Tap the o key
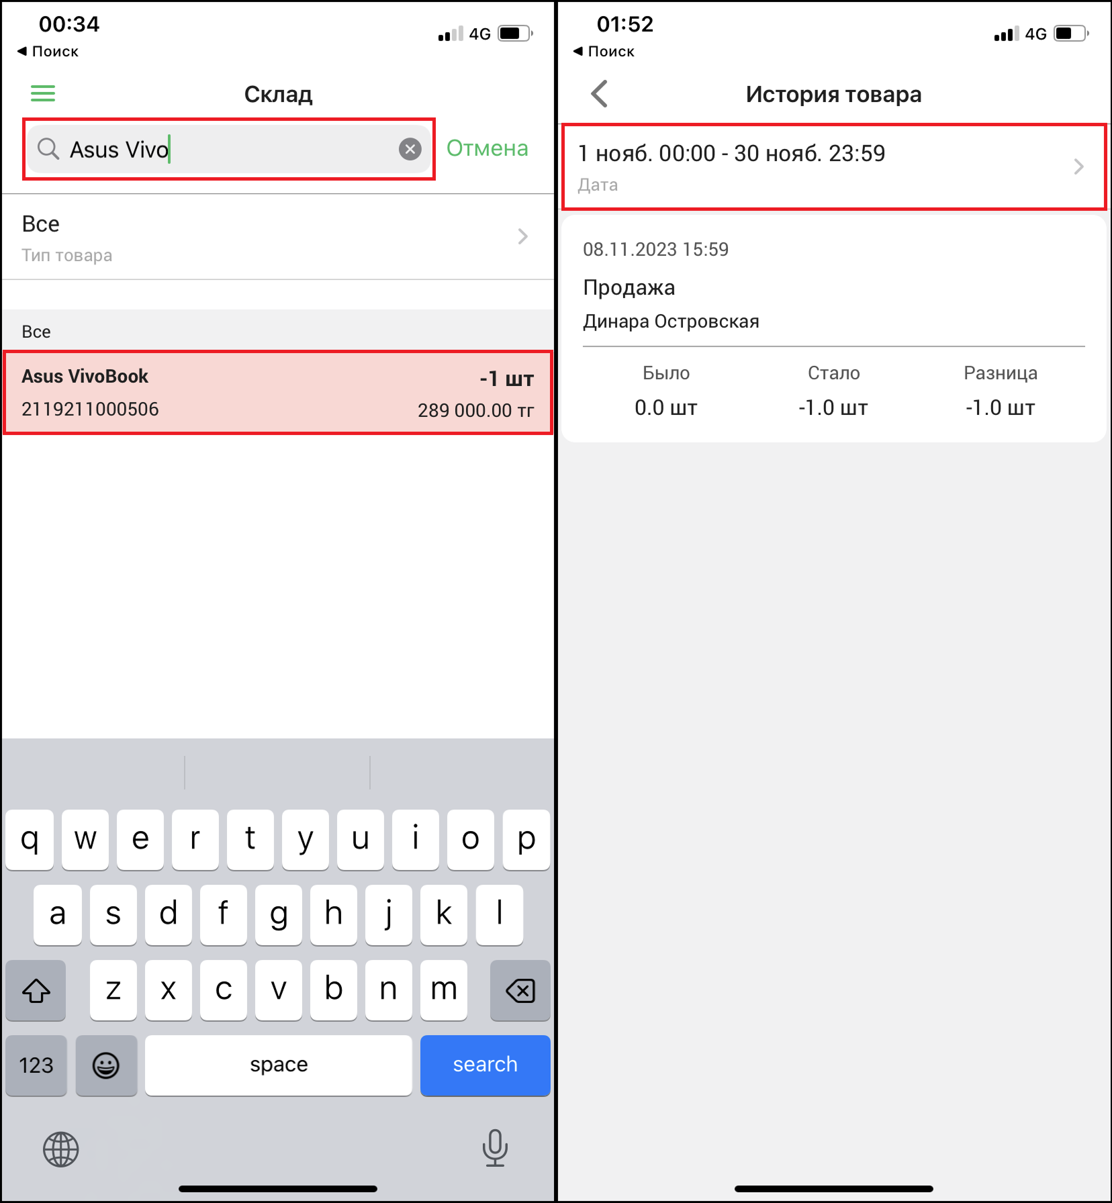The width and height of the screenshot is (1112, 1203). [x=471, y=839]
